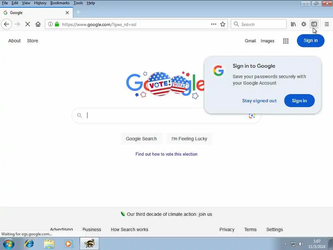Viewport: 333px width, 250px height.
Task: Show hidden tray icons arrow
Action: click(x=285, y=244)
